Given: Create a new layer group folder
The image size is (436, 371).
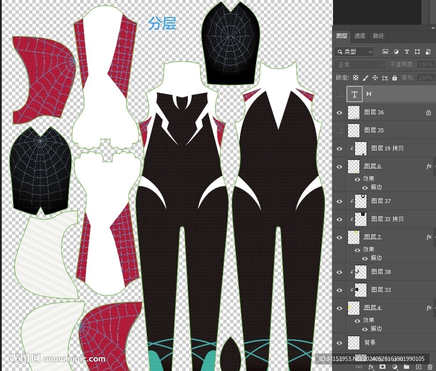Looking at the screenshot, I should coord(407,367).
